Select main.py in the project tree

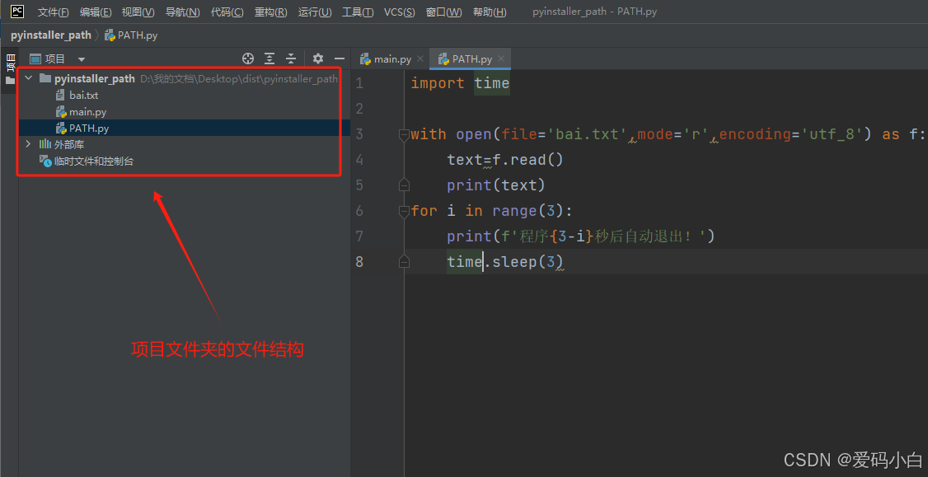[87, 112]
